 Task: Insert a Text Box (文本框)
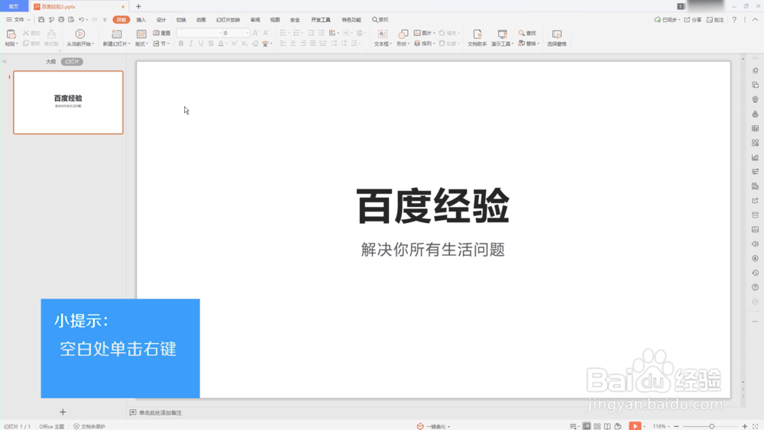pos(383,37)
